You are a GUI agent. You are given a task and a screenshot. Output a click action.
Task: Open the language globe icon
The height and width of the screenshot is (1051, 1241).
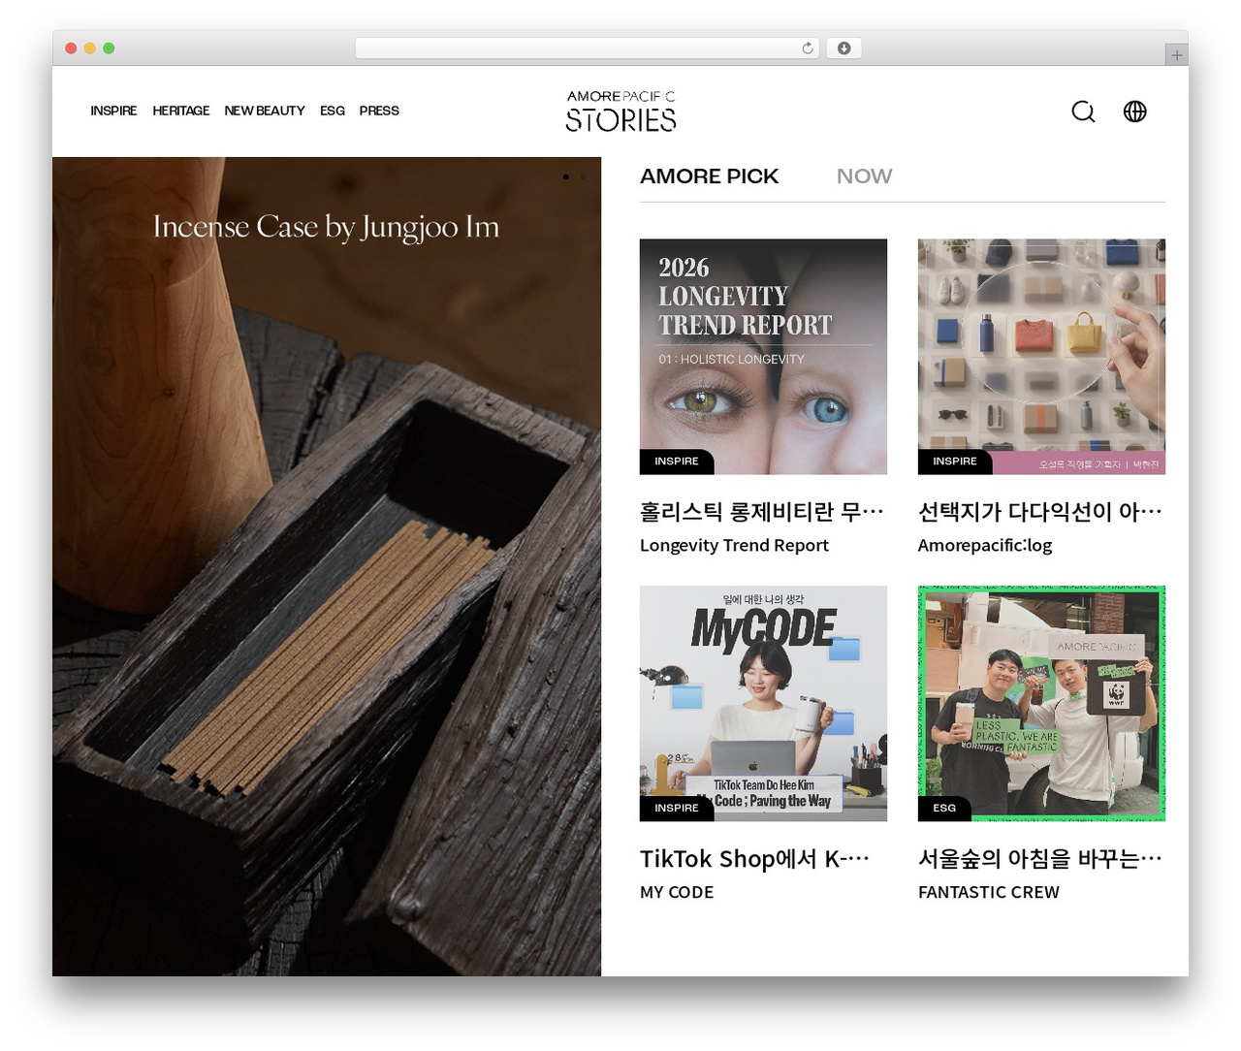click(1134, 111)
